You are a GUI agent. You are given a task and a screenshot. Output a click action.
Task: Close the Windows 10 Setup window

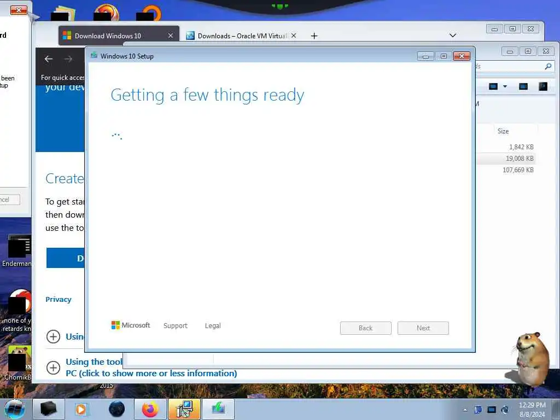462,56
